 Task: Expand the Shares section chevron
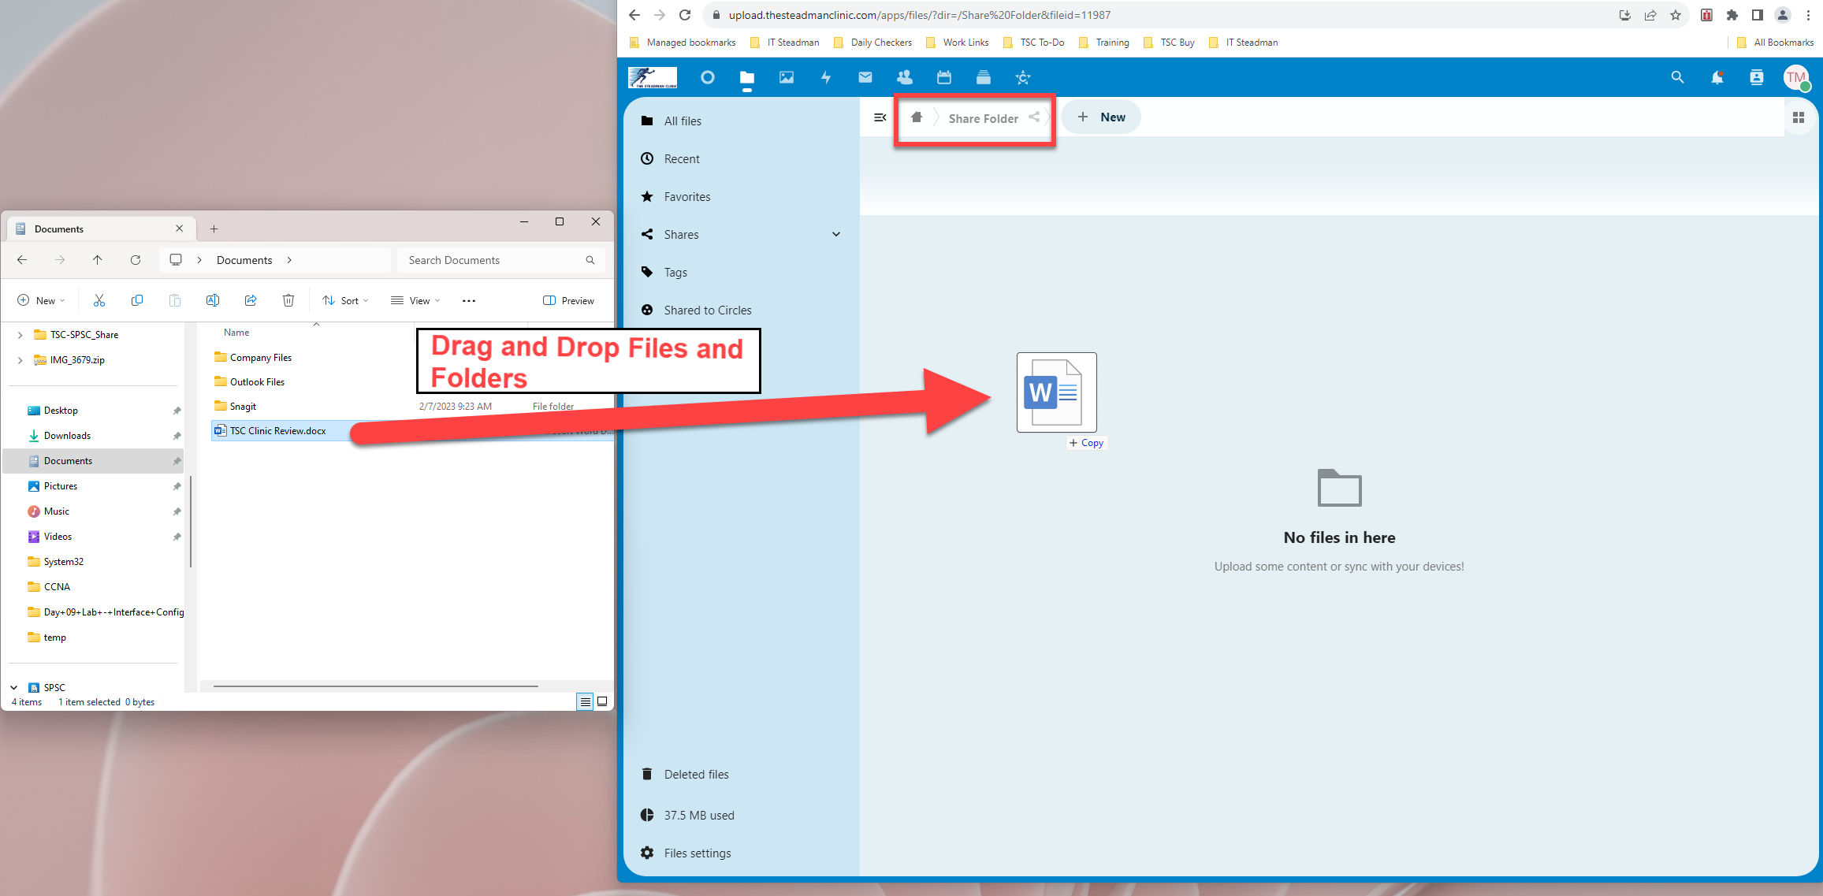coord(836,234)
